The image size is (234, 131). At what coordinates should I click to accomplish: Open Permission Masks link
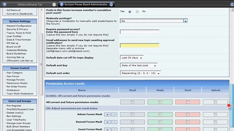[17, 83]
